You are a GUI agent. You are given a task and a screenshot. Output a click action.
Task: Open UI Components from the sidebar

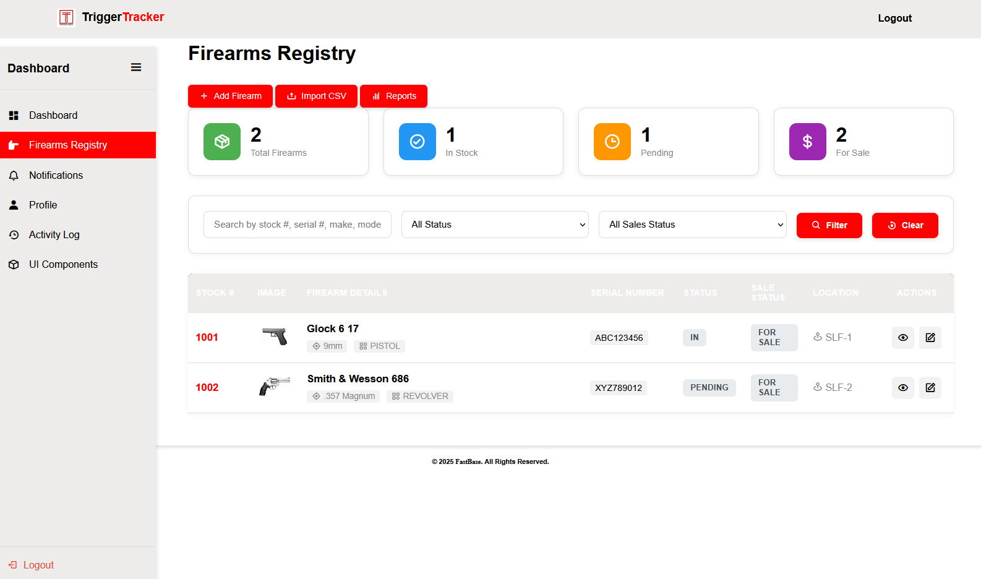pyautogui.click(x=63, y=265)
